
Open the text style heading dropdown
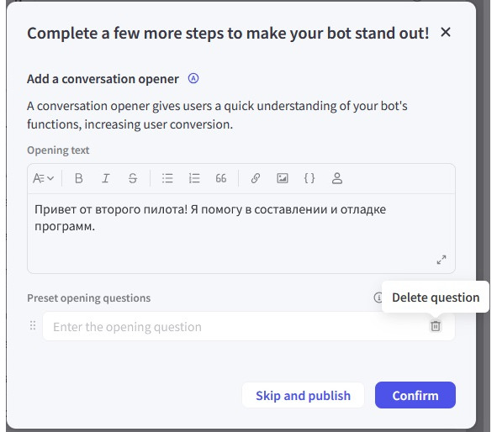click(44, 178)
